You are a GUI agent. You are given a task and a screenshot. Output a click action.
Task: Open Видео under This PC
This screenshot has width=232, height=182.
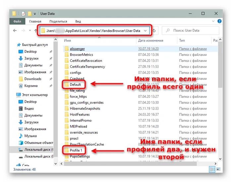pyautogui.click(x=29, y=109)
